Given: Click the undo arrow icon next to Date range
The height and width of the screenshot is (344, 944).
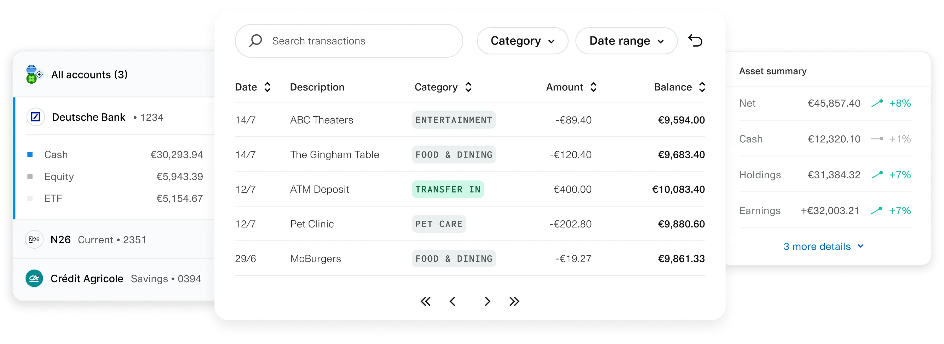Looking at the screenshot, I should click(x=696, y=41).
